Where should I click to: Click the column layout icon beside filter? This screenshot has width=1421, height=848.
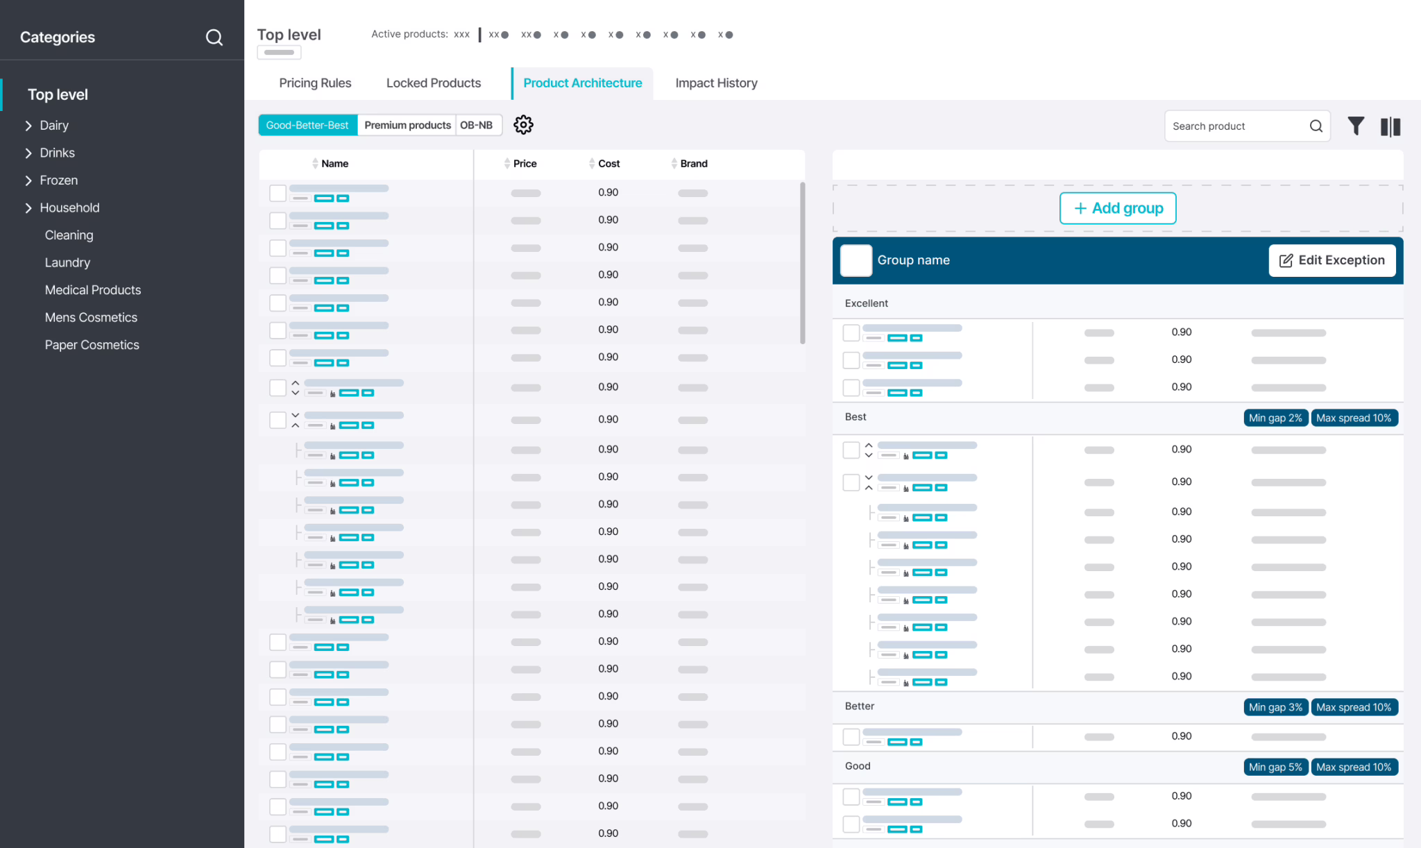pos(1390,126)
